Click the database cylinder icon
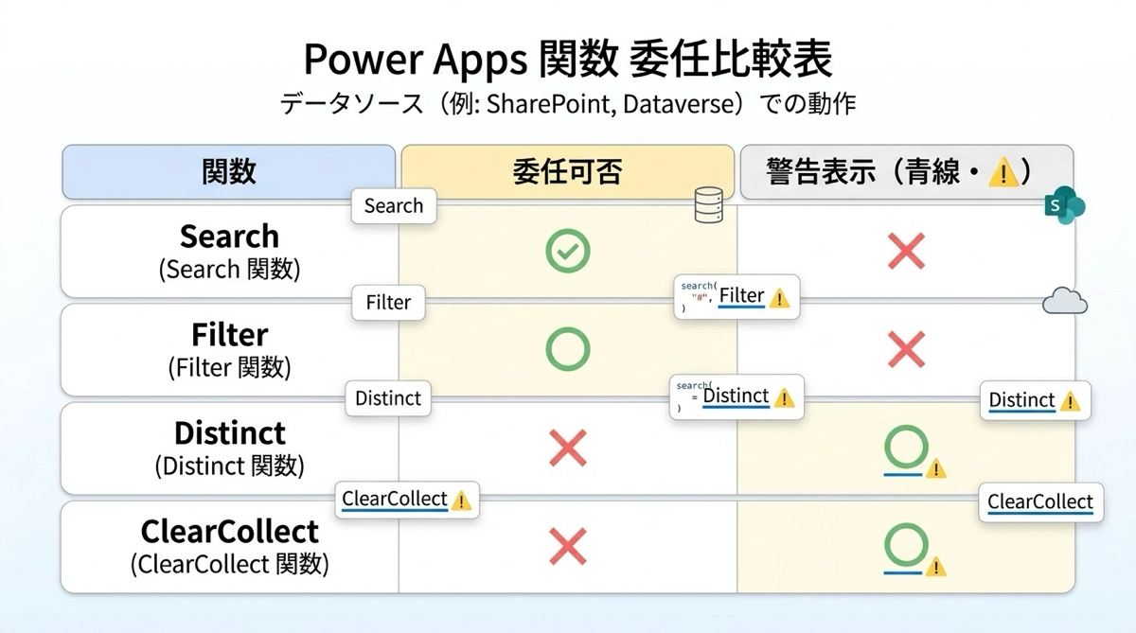The width and height of the screenshot is (1136, 633). 708,204
